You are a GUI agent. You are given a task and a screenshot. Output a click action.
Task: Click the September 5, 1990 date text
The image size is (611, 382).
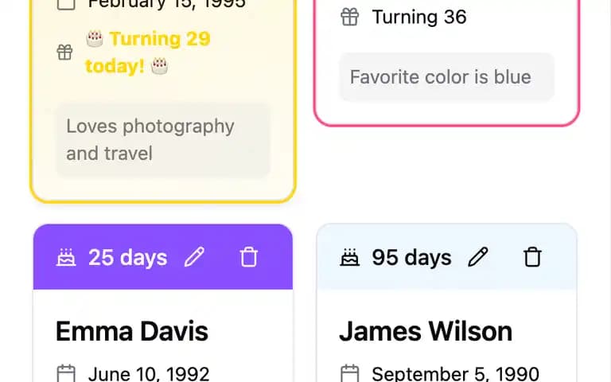456,373
